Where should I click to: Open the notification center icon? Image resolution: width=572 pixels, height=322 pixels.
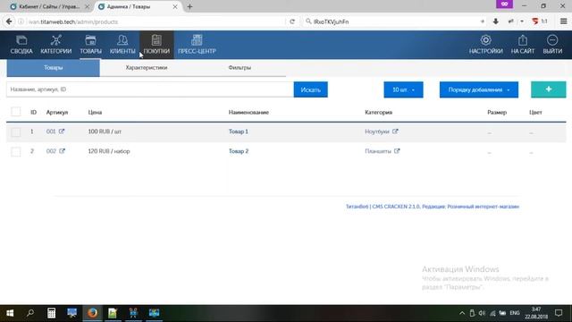point(559,313)
